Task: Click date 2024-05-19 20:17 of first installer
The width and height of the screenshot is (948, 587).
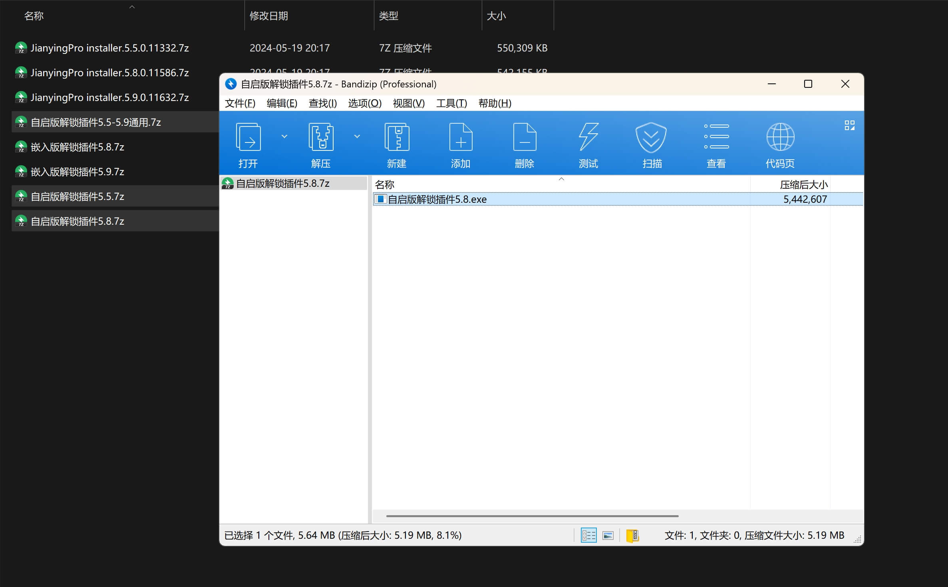Action: click(290, 48)
